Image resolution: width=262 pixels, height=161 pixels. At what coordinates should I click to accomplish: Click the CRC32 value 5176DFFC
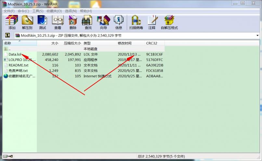[x=154, y=60]
